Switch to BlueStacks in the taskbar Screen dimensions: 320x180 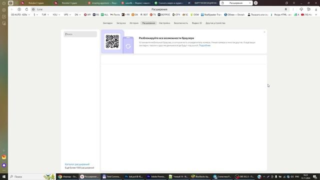(x=200, y=176)
